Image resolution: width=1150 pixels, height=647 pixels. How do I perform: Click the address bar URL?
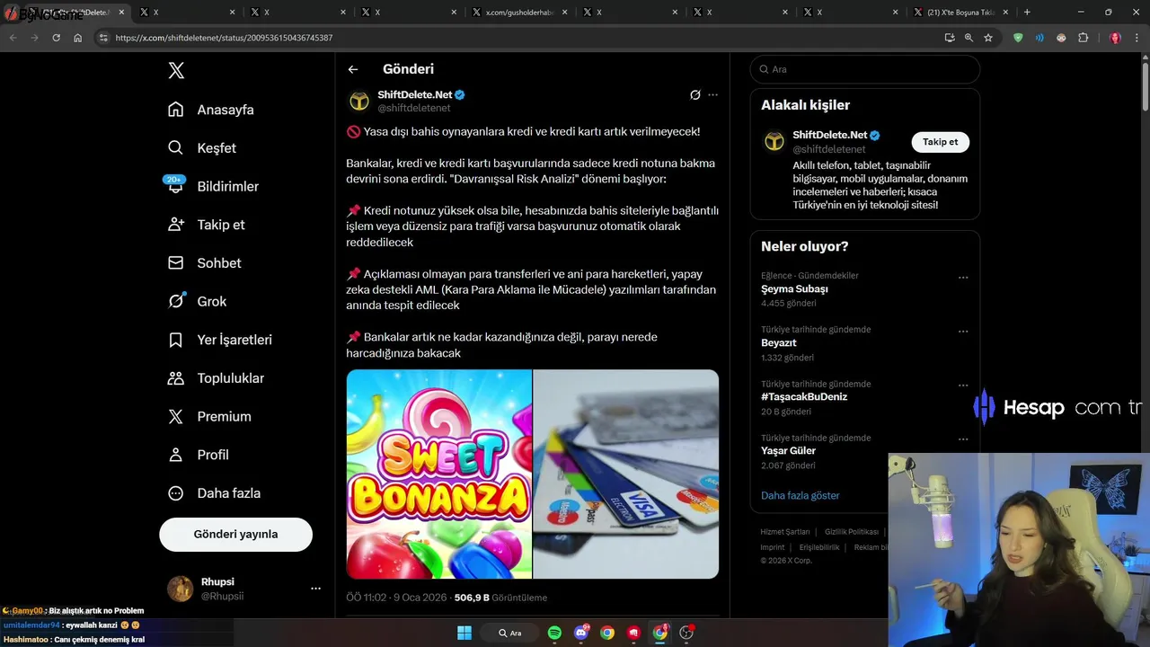224,38
